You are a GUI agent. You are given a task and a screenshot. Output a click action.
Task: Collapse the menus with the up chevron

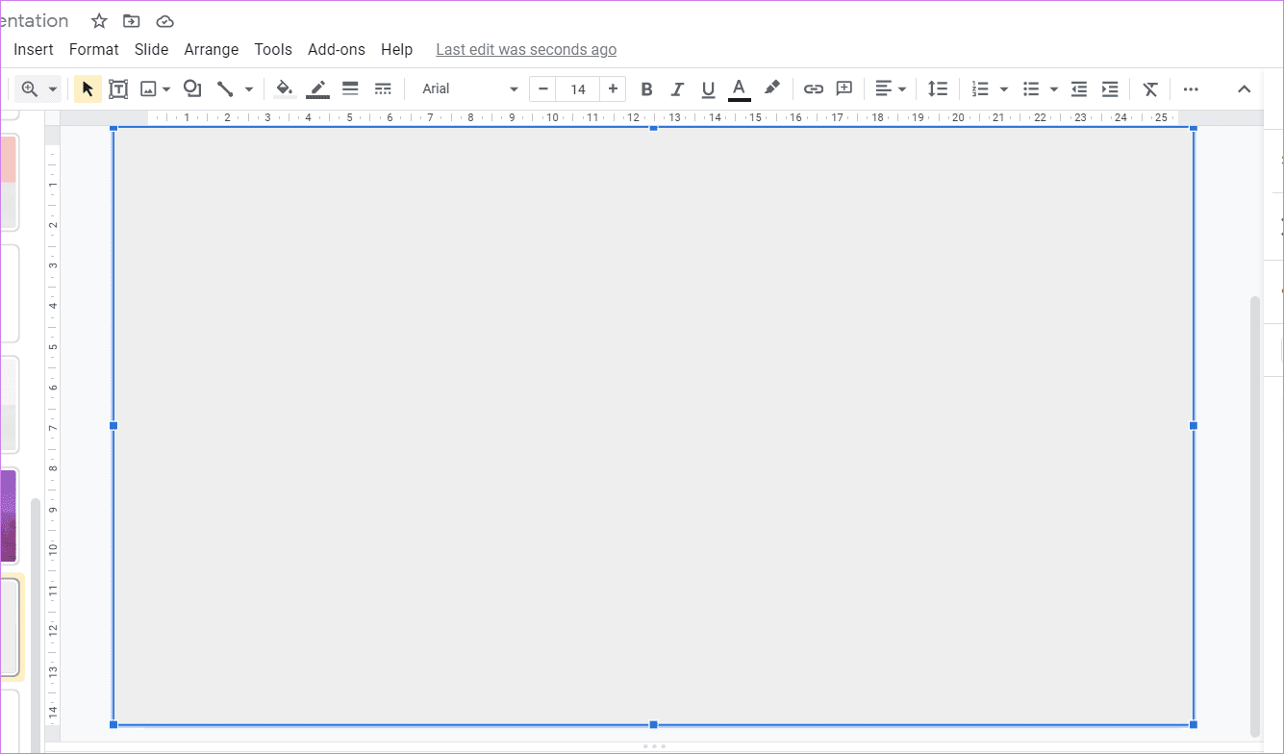(x=1244, y=89)
